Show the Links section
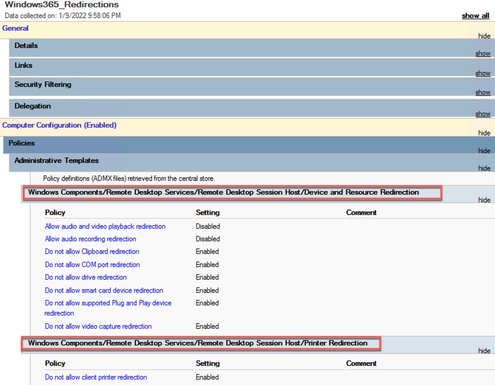Image resolution: width=495 pixels, height=385 pixels. 482,73
